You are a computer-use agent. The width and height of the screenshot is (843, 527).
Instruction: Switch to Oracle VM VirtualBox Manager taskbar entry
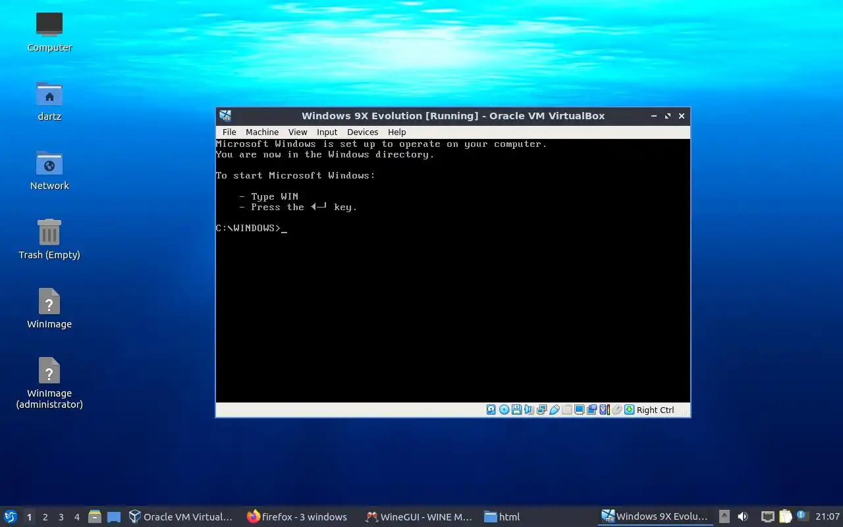point(180,517)
